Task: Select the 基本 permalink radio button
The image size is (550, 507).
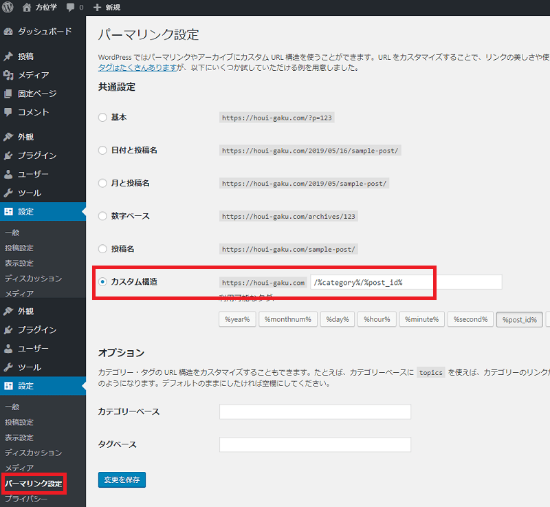Action: [x=102, y=117]
